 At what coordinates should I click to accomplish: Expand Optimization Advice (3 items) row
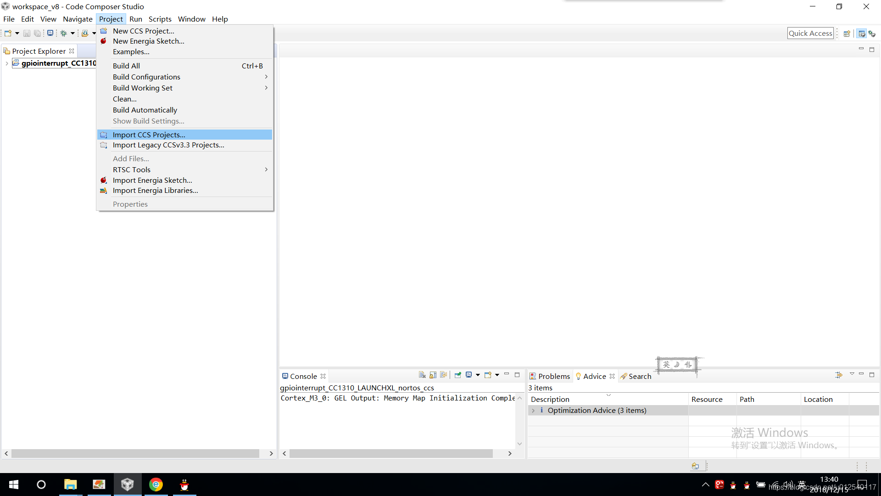[533, 411]
